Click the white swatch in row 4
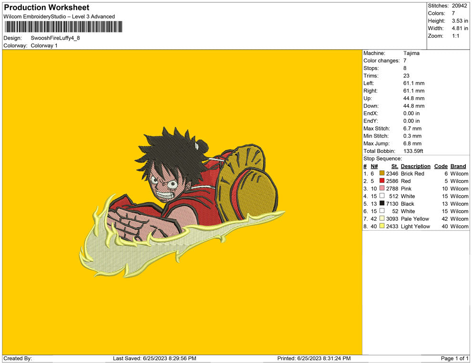The image size is (472, 363). [x=382, y=196]
